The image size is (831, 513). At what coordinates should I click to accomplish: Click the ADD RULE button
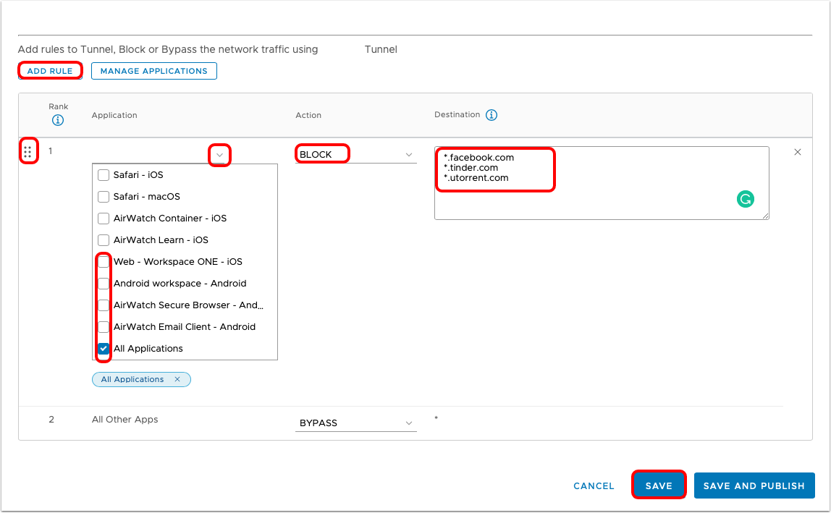point(50,71)
